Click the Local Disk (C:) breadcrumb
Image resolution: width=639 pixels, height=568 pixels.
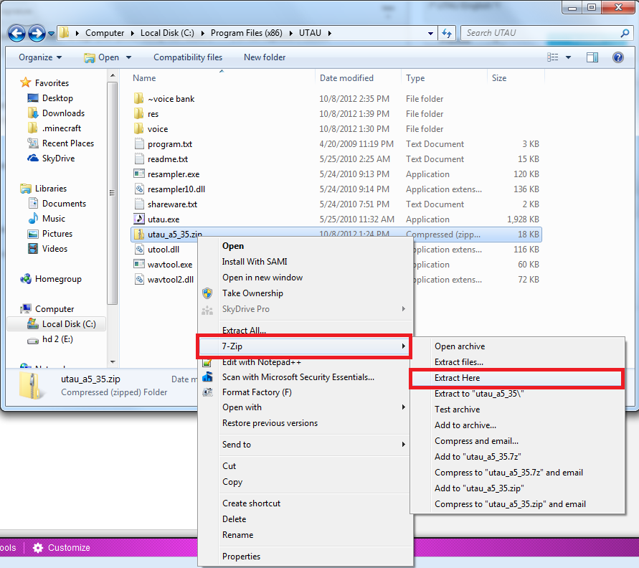167,33
